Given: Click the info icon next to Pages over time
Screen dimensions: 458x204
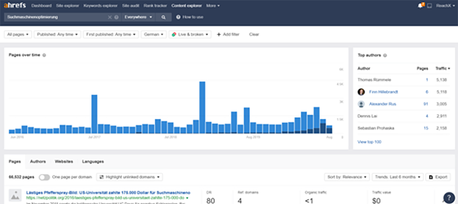Looking at the screenshot, I should (x=44, y=55).
